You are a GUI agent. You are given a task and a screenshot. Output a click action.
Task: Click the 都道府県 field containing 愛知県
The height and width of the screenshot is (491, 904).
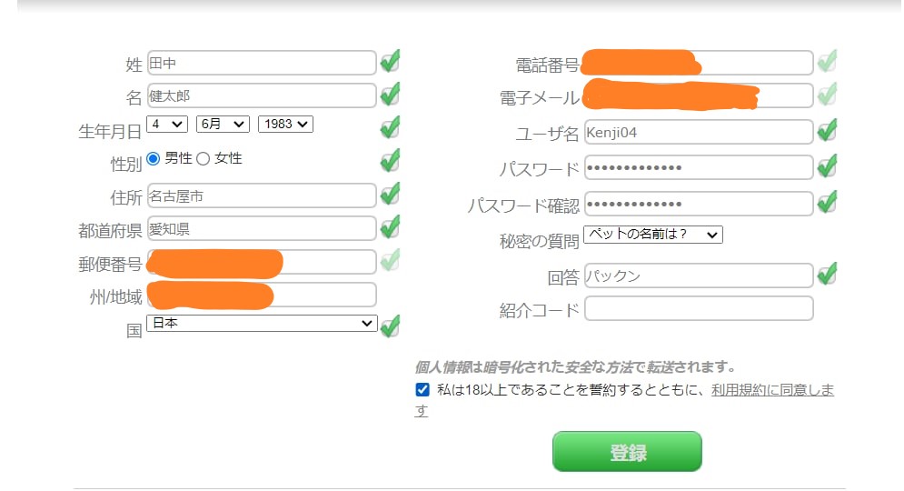pos(262,228)
